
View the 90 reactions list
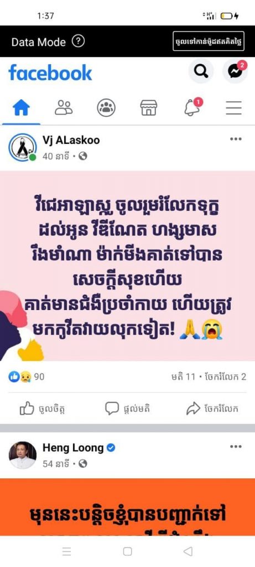click(27, 377)
